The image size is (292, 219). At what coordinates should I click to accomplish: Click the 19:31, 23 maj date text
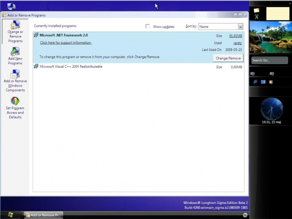pos(272,122)
